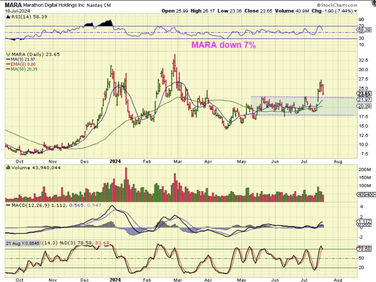
Task: Click the 32.5 price axis label
Action: tap(363, 60)
